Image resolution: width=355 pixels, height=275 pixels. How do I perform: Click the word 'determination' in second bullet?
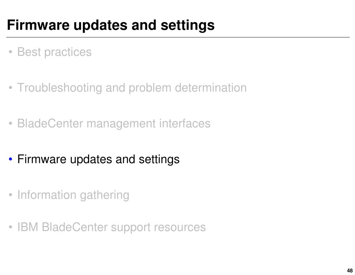tap(211, 88)
